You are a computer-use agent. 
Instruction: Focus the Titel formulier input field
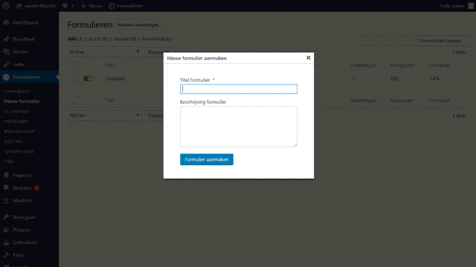point(239,89)
